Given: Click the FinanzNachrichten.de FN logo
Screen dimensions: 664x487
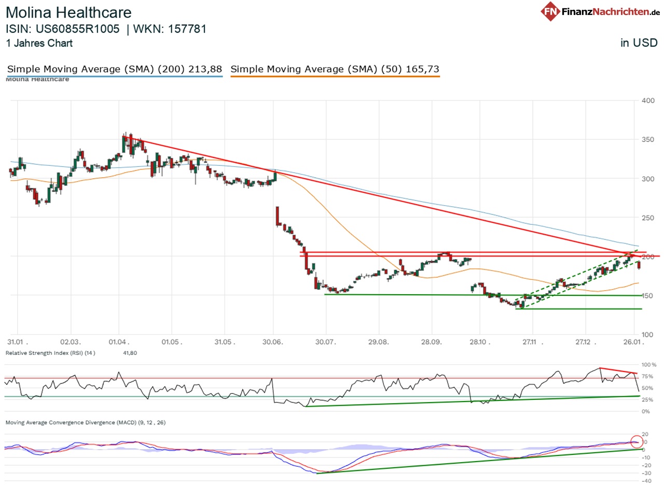Looking at the screenshot, I should point(551,11).
